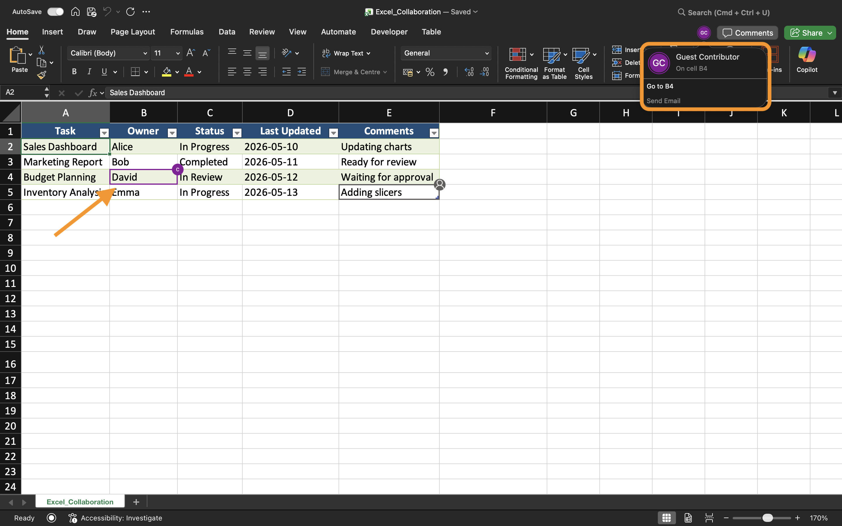Open the Calibri (Body) font dropdown
842x526 pixels.
[x=108, y=53]
